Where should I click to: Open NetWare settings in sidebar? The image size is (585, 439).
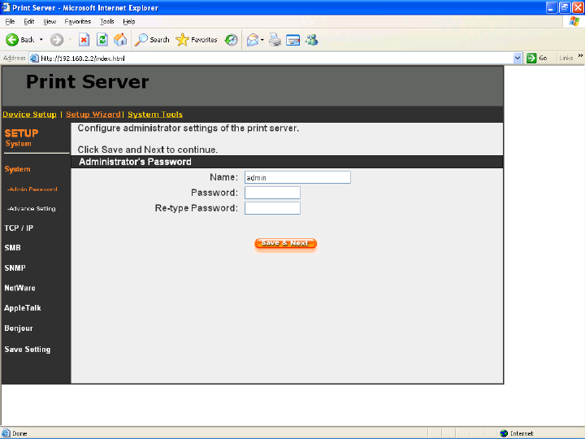pyautogui.click(x=19, y=288)
